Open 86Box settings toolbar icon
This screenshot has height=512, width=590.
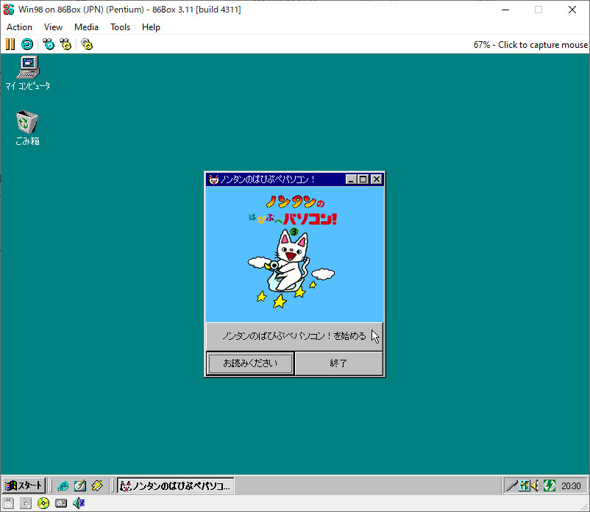click(87, 44)
